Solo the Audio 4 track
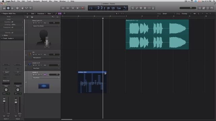 [x=36, y=75]
